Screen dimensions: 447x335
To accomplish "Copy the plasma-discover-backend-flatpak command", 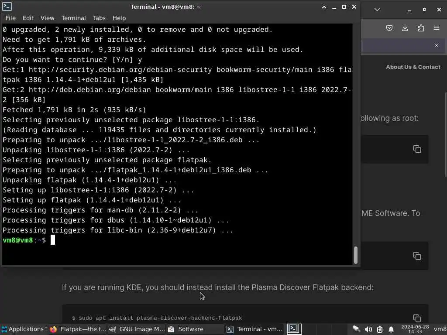I will 417,318.
